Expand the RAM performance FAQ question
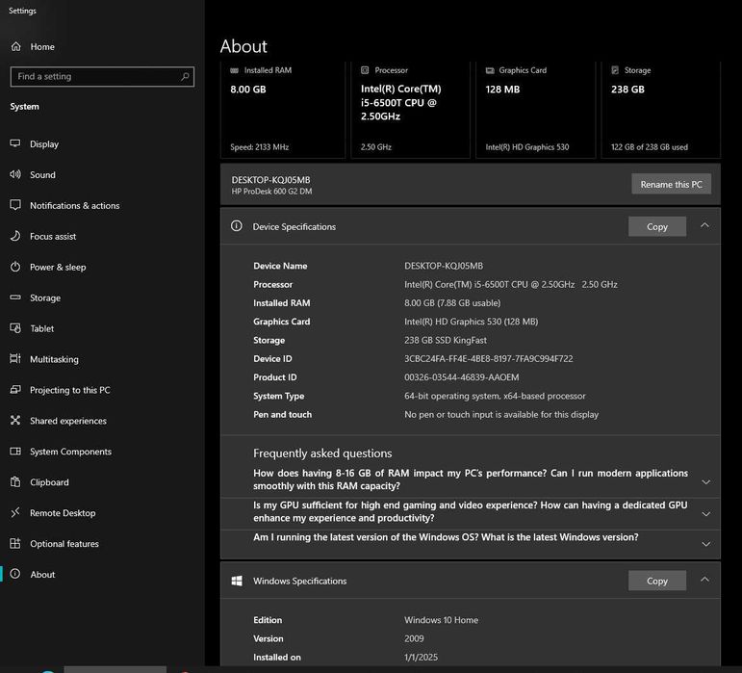742x673 pixels. click(x=705, y=481)
